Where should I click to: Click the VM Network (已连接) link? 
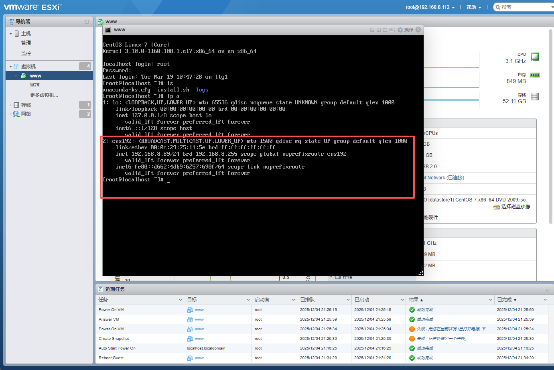pyautogui.click(x=444, y=178)
